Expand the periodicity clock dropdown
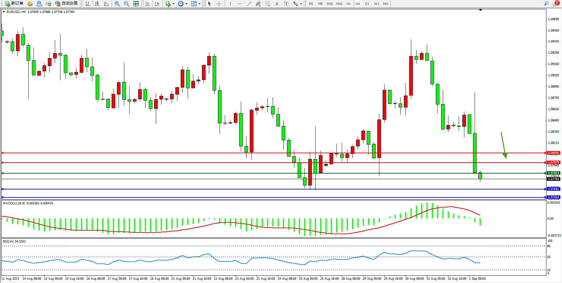 coord(186,4)
